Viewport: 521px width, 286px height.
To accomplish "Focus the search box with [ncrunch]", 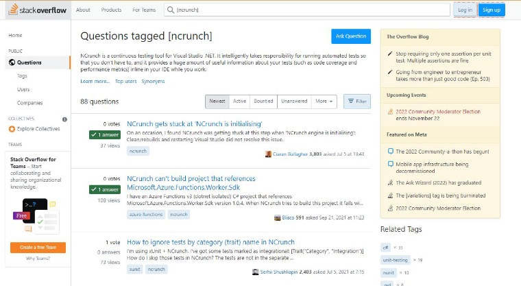I will [x=307, y=10].
